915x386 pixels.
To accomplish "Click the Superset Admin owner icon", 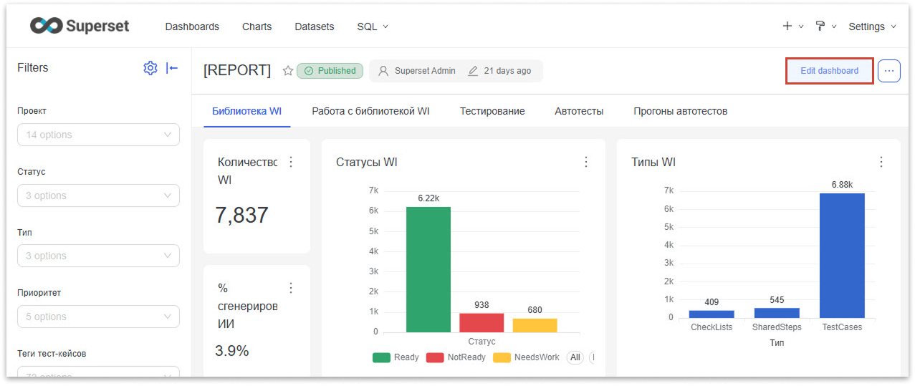I will click(x=383, y=71).
